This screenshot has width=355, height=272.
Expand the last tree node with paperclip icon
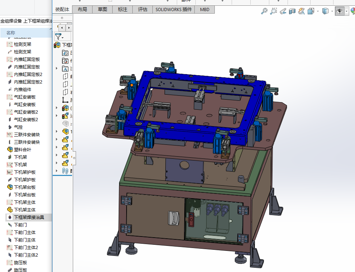click(x=56, y=171)
